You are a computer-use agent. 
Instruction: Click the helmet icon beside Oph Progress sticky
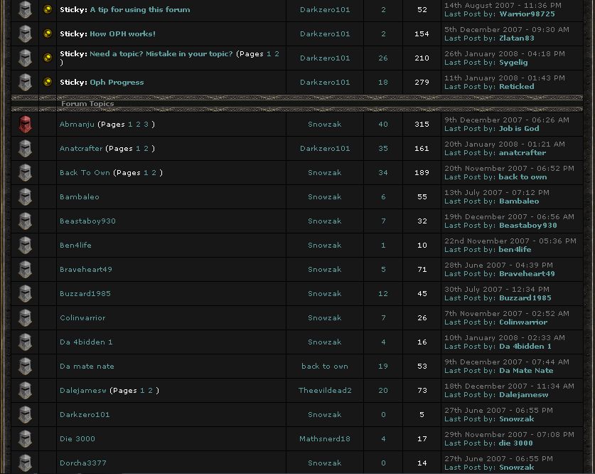point(25,82)
